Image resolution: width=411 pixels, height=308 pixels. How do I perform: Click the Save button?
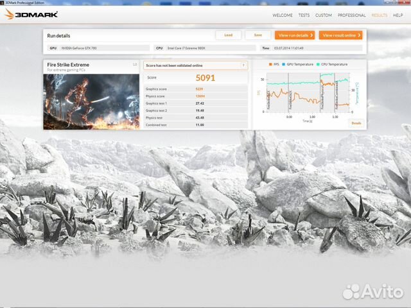(x=258, y=35)
